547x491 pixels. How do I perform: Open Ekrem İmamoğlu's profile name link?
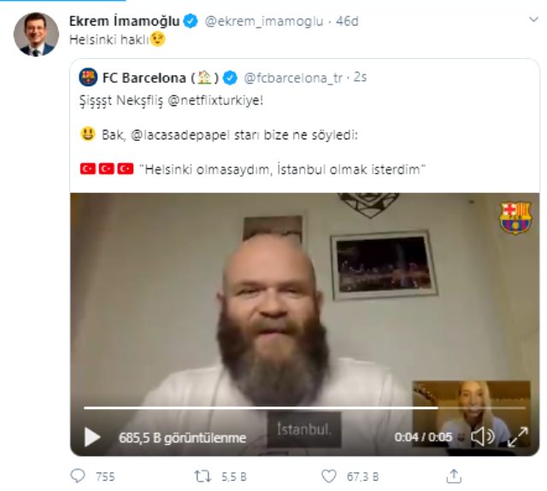click(x=124, y=20)
